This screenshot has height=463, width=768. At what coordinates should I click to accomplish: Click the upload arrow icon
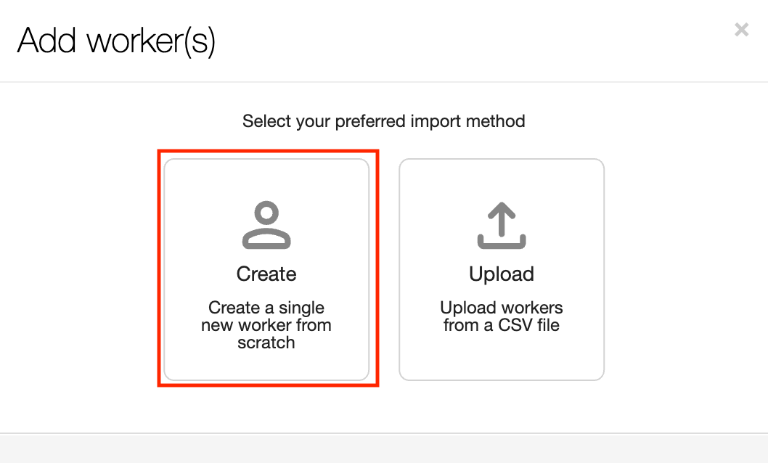coord(502,226)
